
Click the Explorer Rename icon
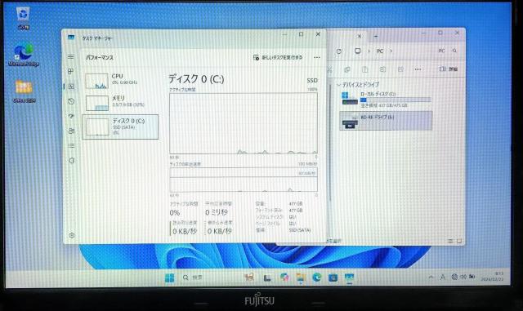pos(382,69)
